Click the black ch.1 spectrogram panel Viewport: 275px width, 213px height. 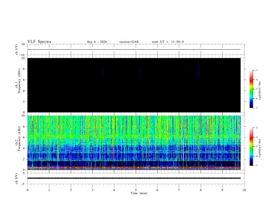click(x=134, y=85)
